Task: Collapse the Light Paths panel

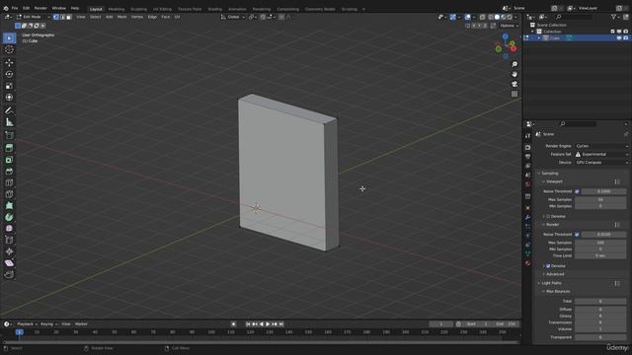Action: (x=551, y=283)
